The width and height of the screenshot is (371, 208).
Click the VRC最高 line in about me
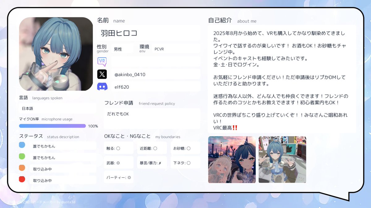click(225, 128)
